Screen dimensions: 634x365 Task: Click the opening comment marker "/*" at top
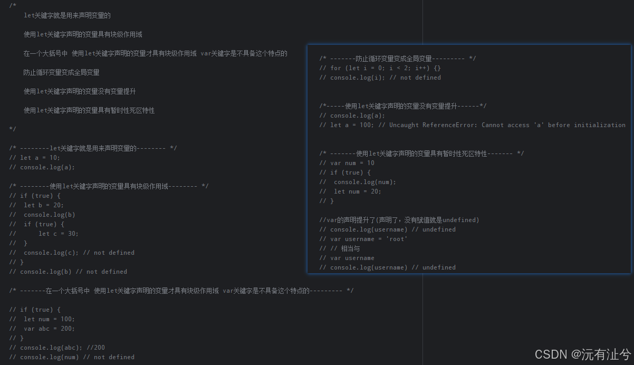point(13,6)
